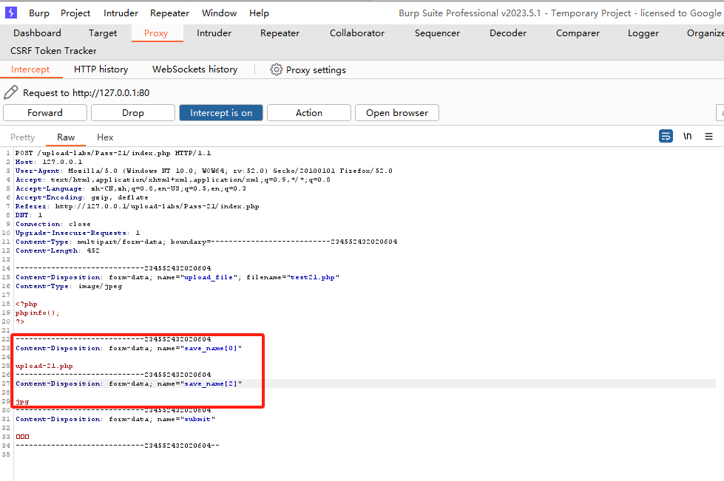The image size is (724, 481).
Task: Drop the intercepted request
Action: tap(133, 112)
